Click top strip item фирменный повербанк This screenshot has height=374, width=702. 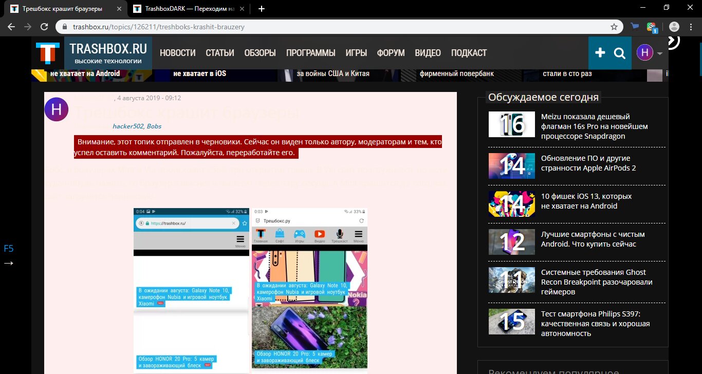pyautogui.click(x=457, y=73)
